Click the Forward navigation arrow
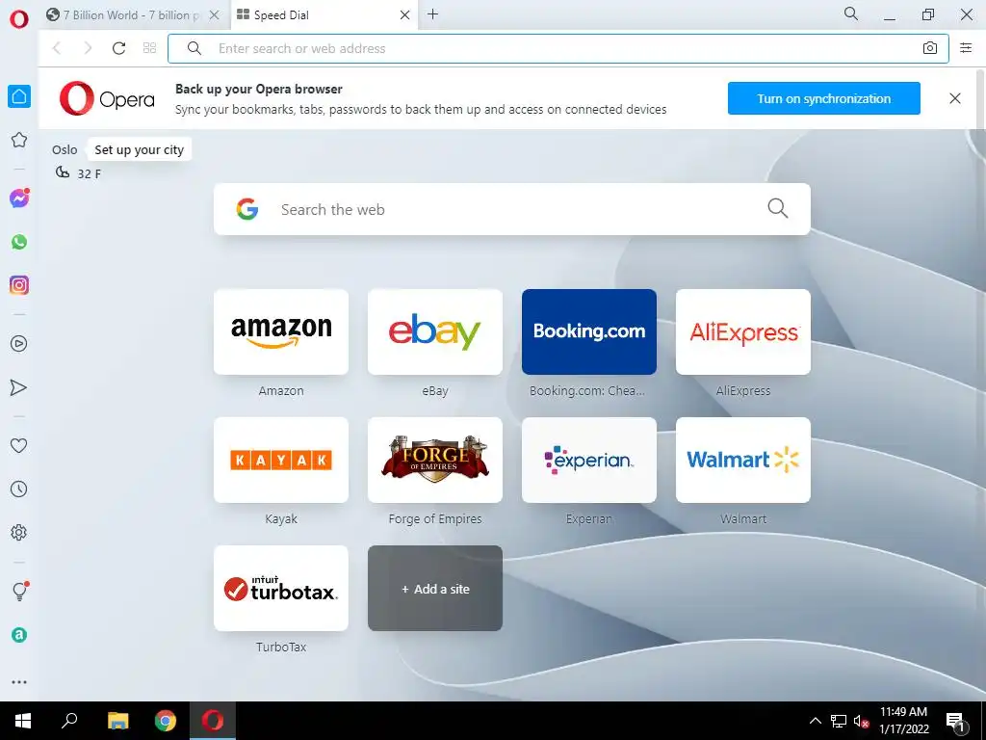The width and height of the screenshot is (986, 740). tap(88, 48)
